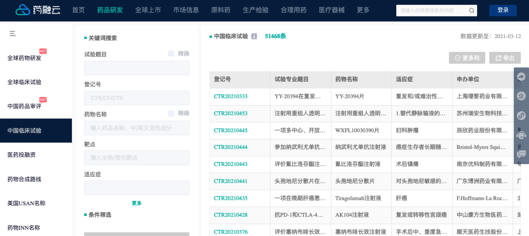Open trial link CTR20210441
Viewport: 529px width, 236px height.
[x=231, y=181]
